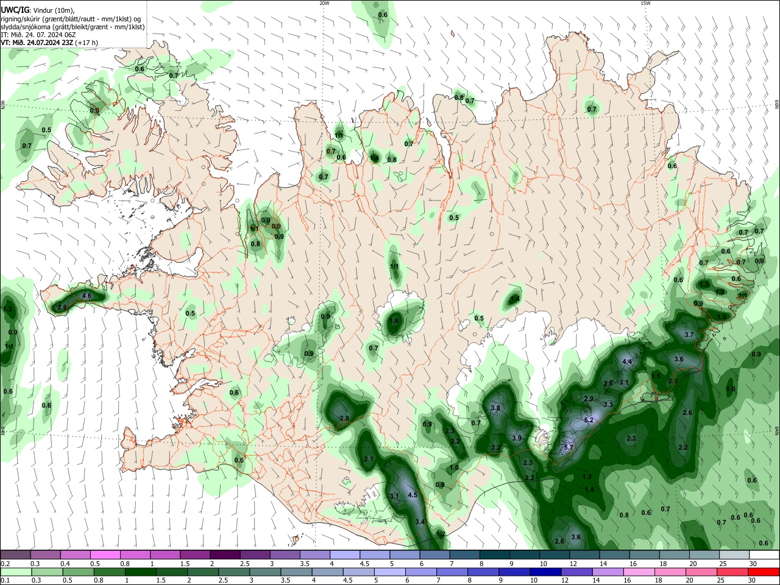Image resolution: width=780 pixels, height=585 pixels.
Task: Select the bright magenta-pink 0.5 snow swatch
Action: point(105,555)
